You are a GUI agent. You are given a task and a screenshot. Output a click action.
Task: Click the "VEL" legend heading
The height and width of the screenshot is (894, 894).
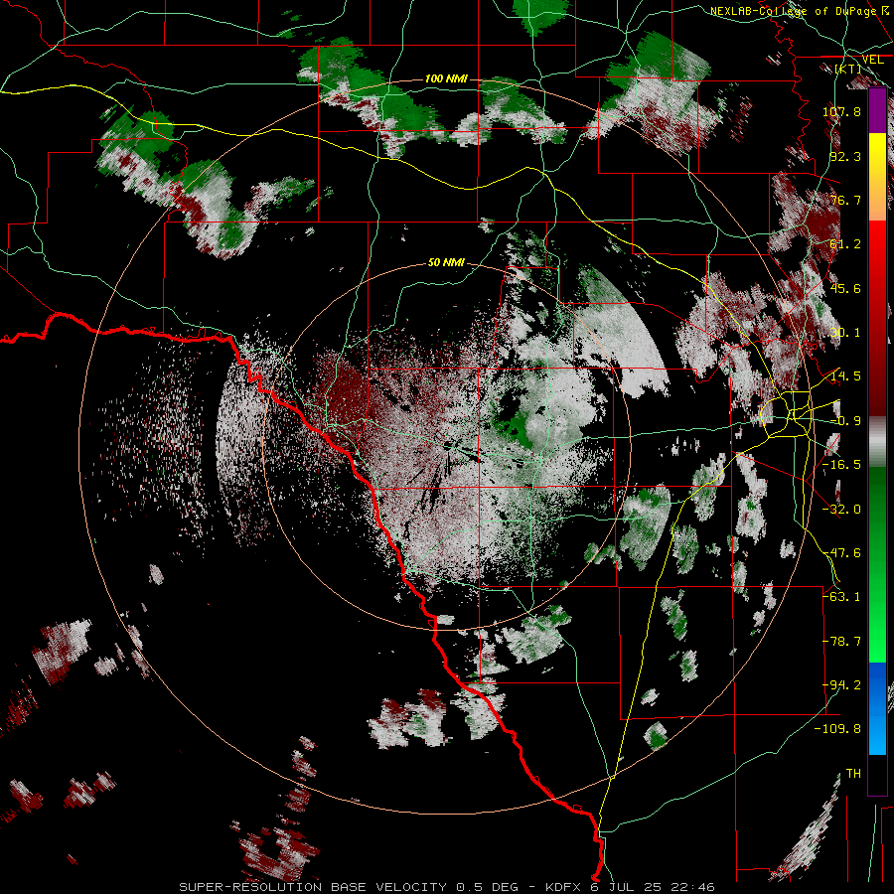pos(872,60)
